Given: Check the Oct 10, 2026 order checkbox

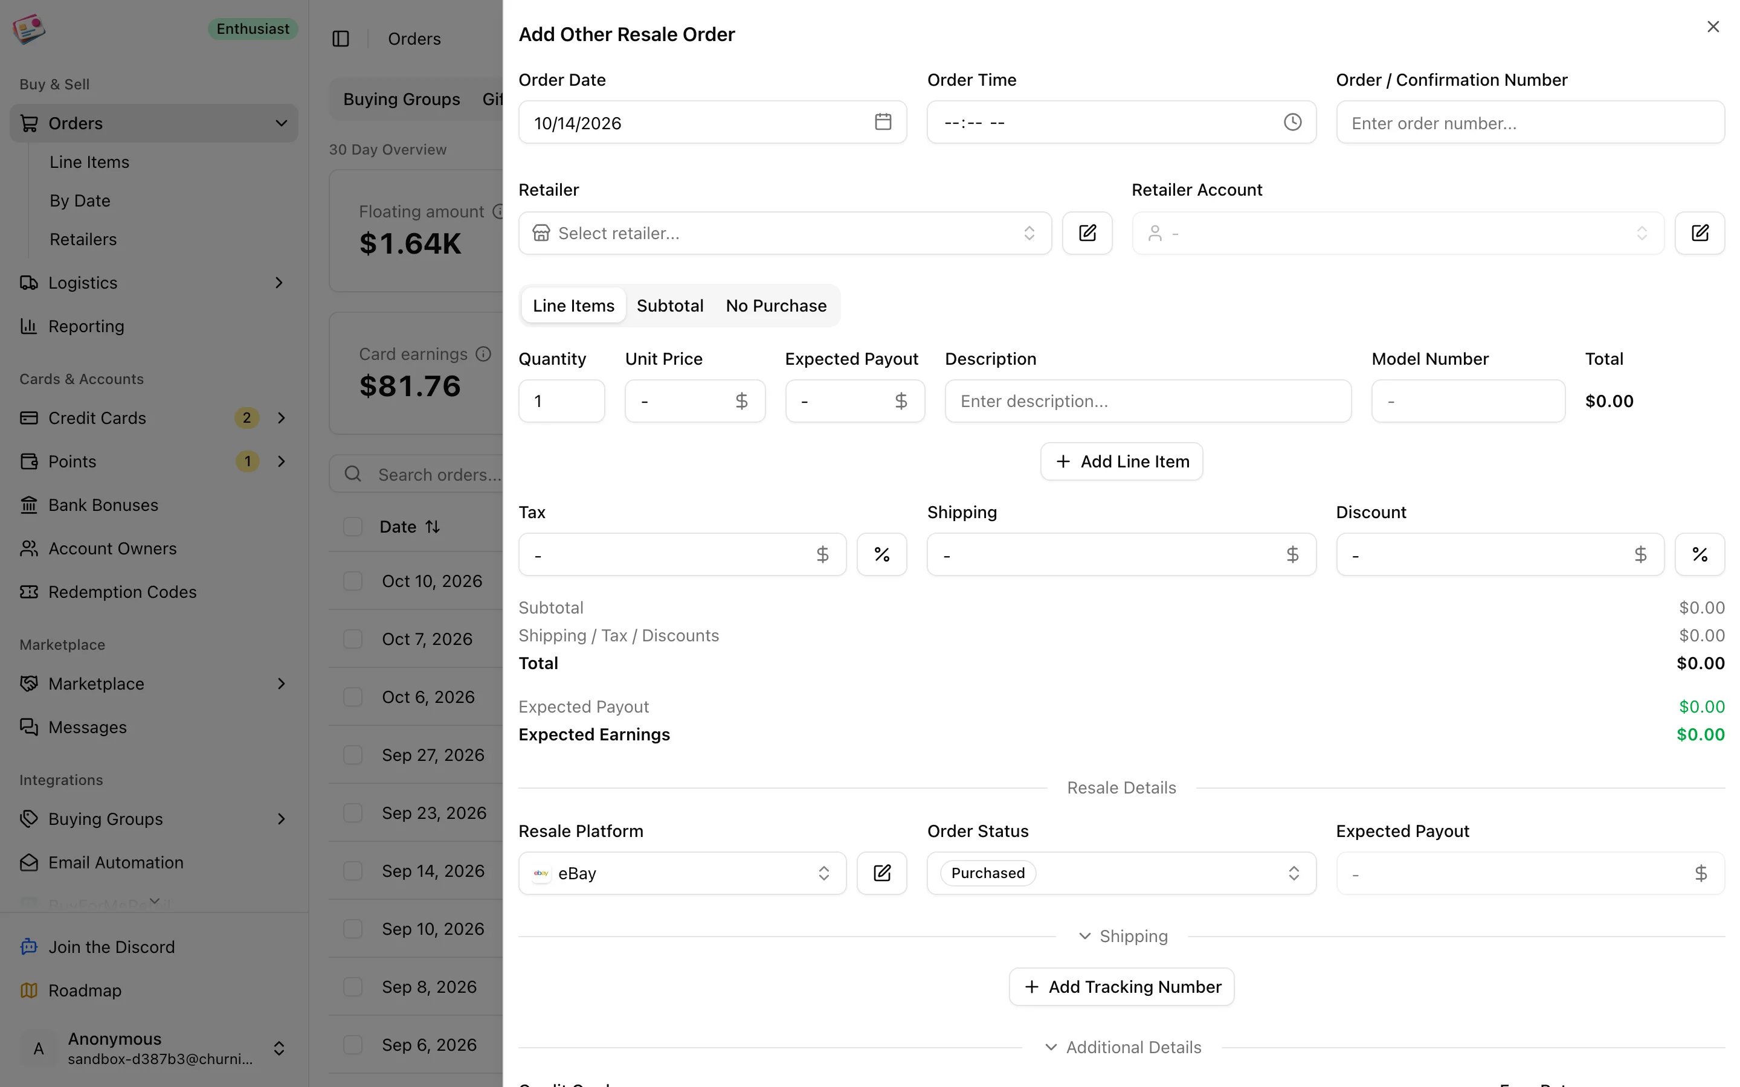Looking at the screenshot, I should (x=353, y=581).
